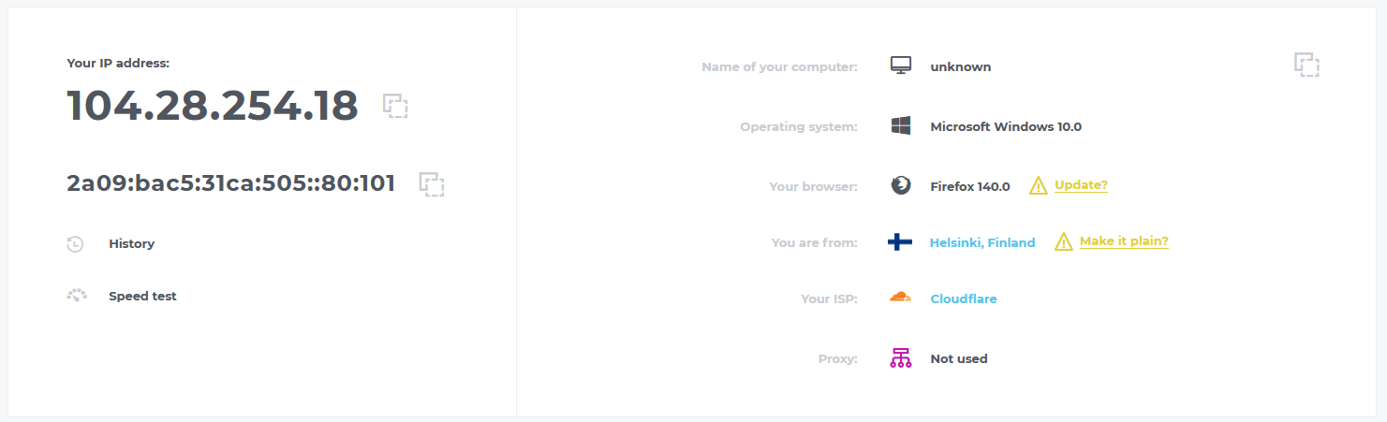Viewport: 1387px width, 422px height.
Task: Click the Make it plain? link
Action: (1124, 241)
